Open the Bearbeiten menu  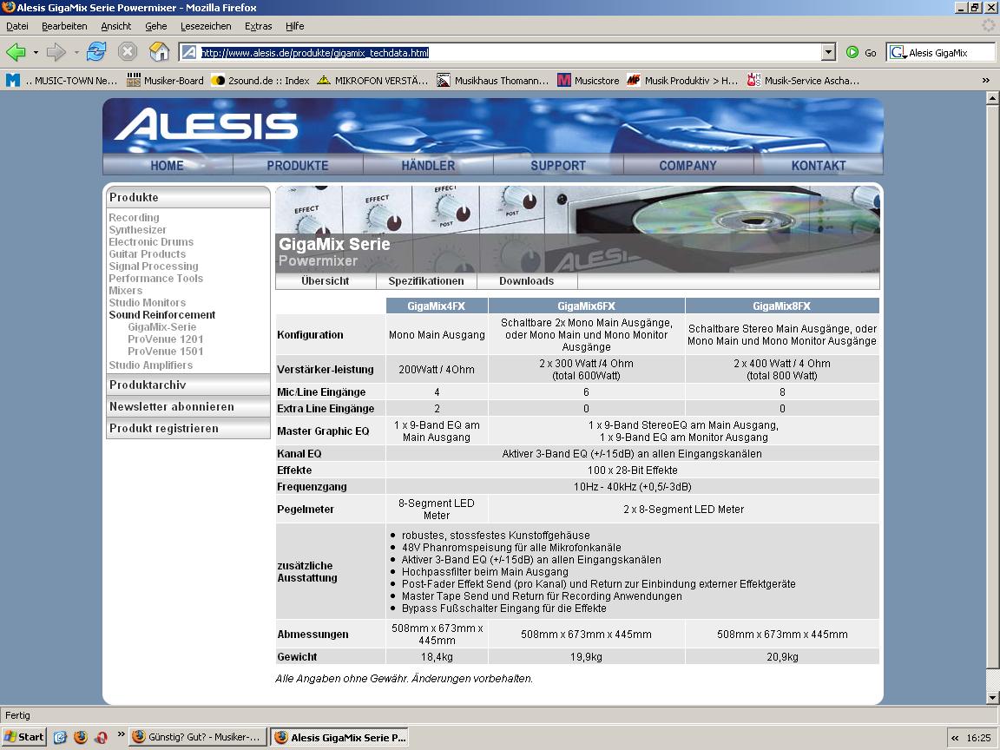64,26
